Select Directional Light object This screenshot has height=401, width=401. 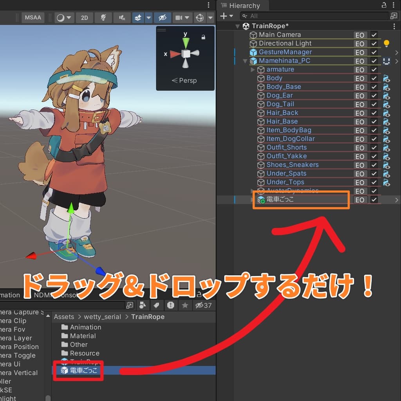tap(285, 43)
